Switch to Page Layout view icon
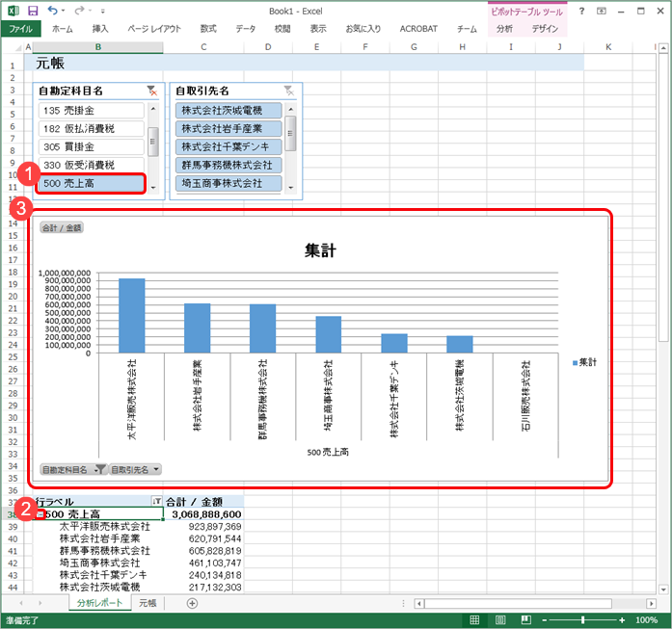672x629 pixels. (x=500, y=619)
